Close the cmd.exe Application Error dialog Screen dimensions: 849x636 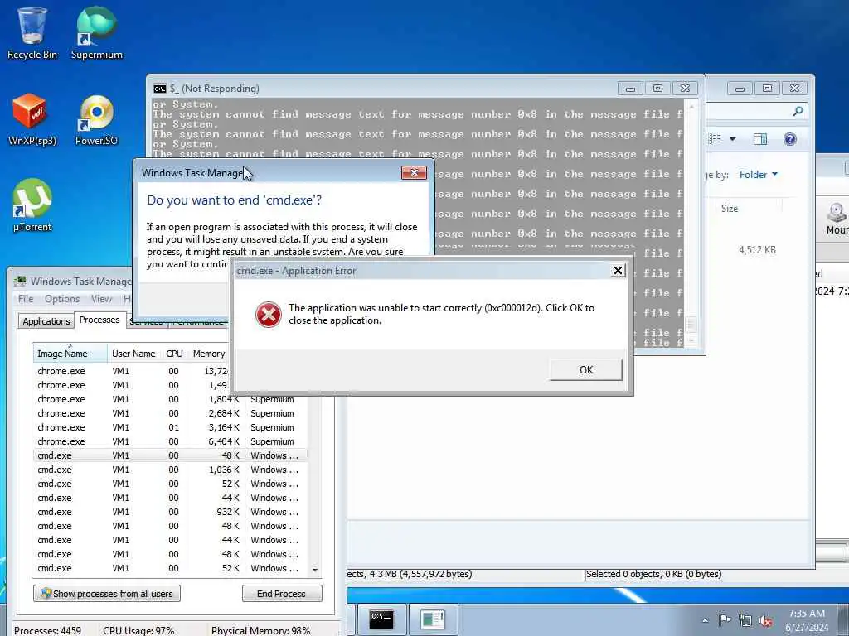pos(618,271)
